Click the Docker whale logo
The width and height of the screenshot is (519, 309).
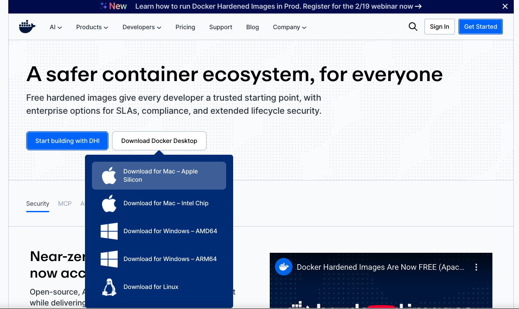tap(27, 26)
